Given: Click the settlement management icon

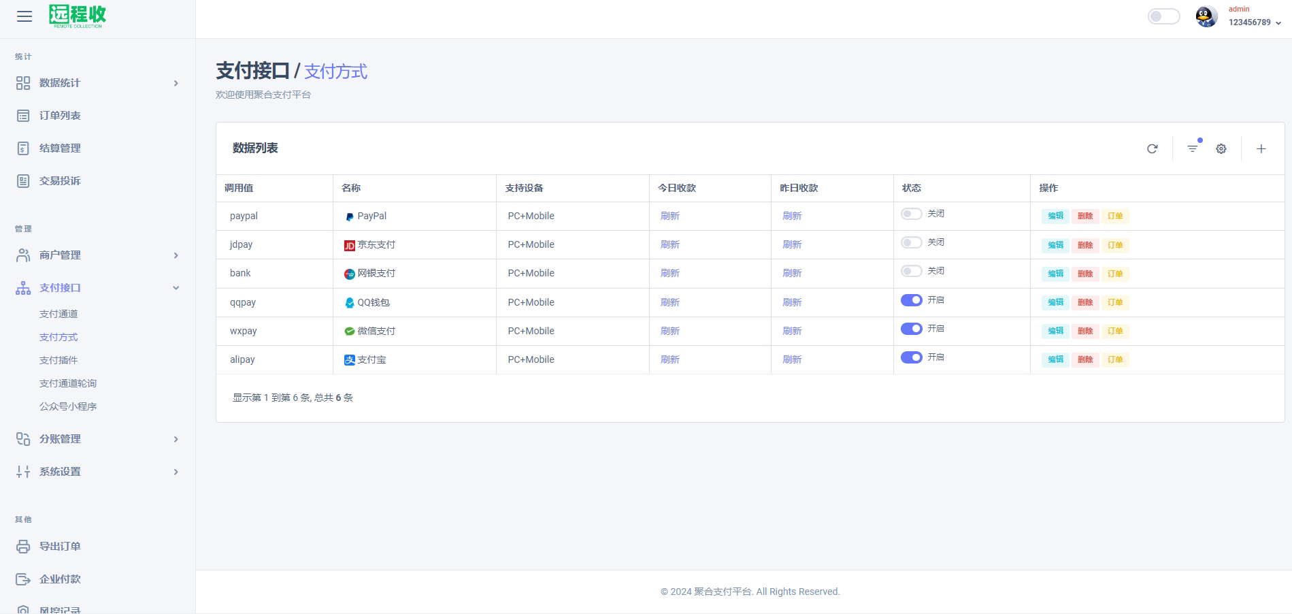Looking at the screenshot, I should coord(23,148).
